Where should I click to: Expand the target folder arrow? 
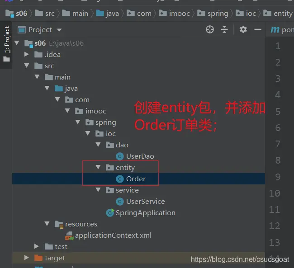point(26,258)
